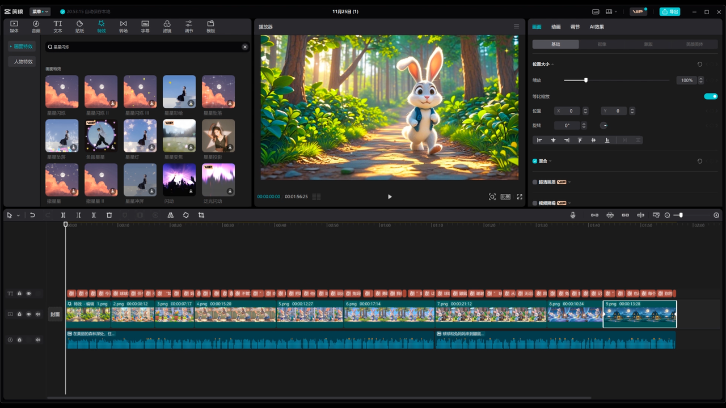Open the 比例 aspect ratio button
This screenshot has height=408, width=726.
point(505,197)
